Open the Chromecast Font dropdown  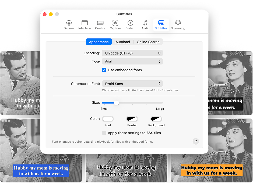(x=132, y=84)
